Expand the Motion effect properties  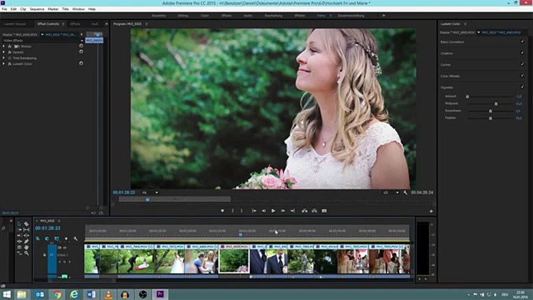coord(4,46)
